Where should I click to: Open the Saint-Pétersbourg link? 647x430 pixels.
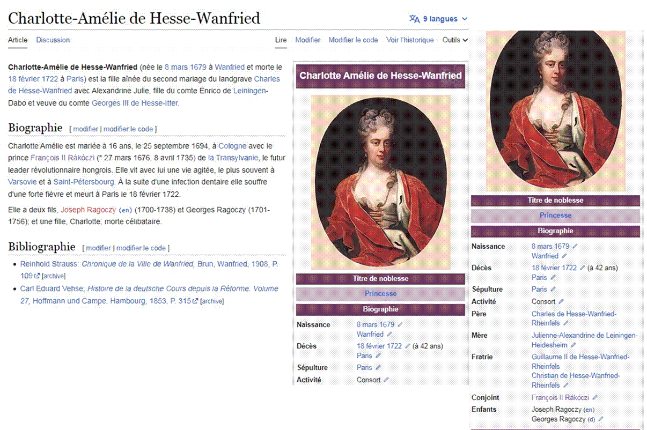pos(84,182)
